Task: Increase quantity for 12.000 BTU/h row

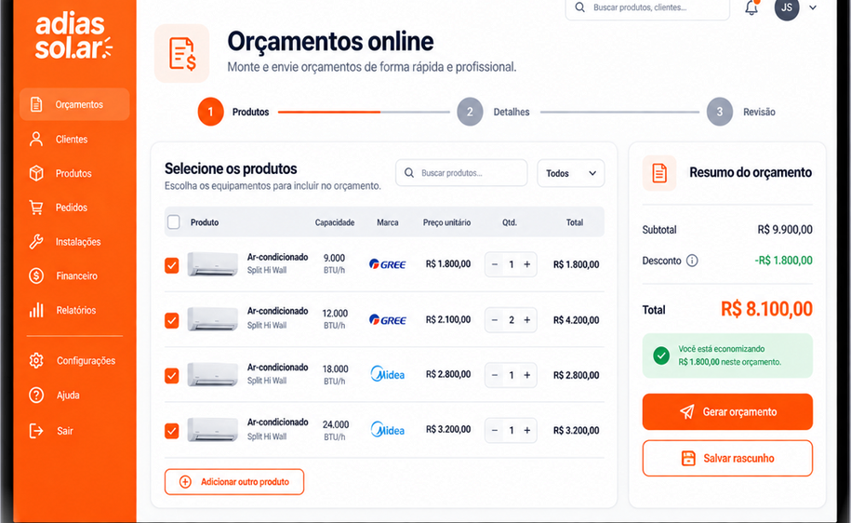Action: pyautogui.click(x=527, y=320)
